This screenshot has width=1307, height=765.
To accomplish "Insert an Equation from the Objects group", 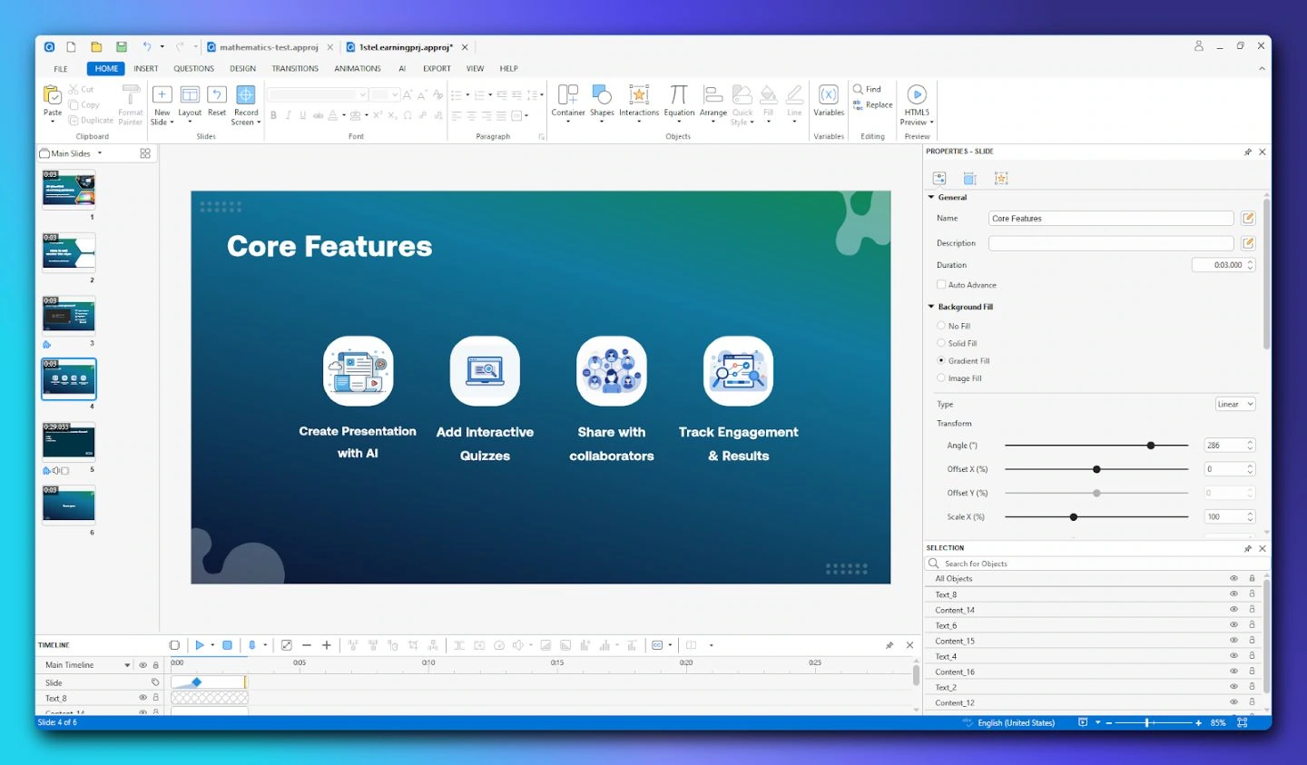I will 678,100.
